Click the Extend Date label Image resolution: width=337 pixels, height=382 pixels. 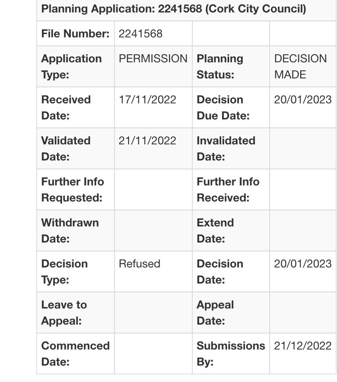pyautogui.click(x=215, y=230)
